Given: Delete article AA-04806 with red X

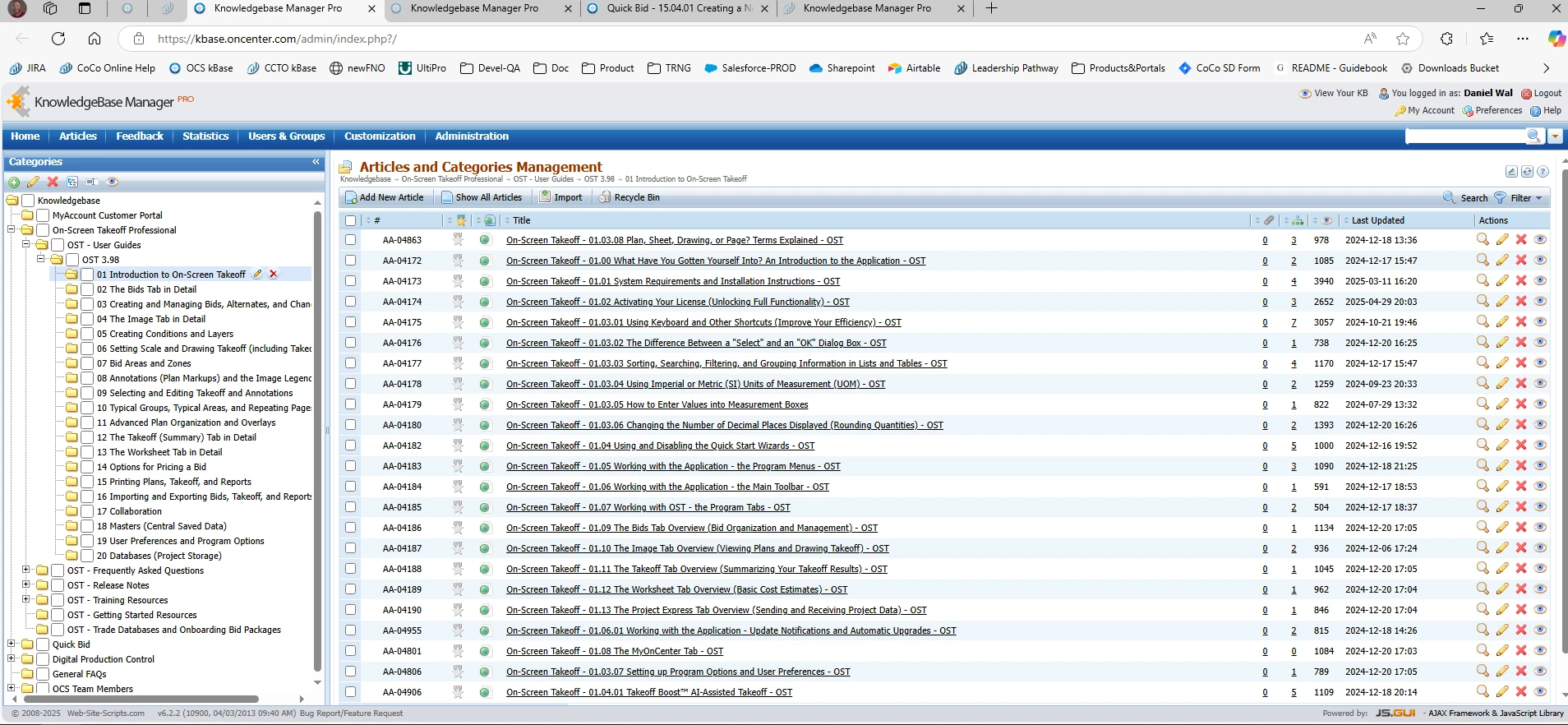Looking at the screenshot, I should click(1521, 671).
